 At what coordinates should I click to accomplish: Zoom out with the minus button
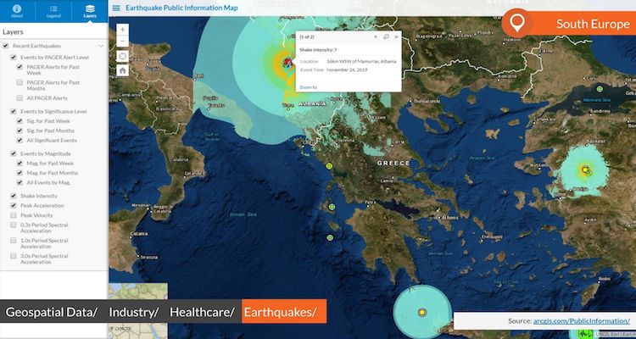coord(122,42)
